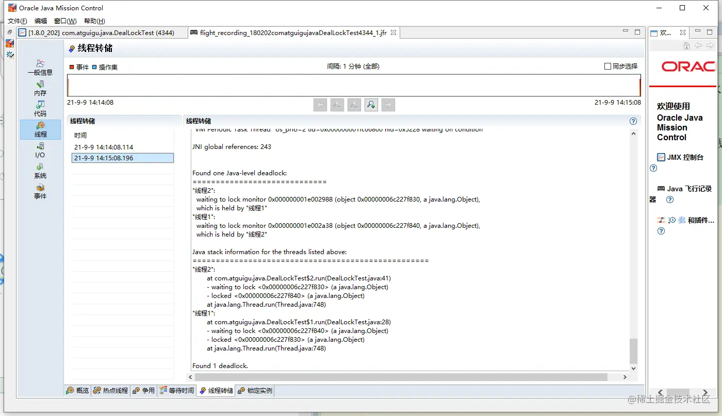This screenshot has height=416, width=722.
Task: Open the JMX 控制台 link in welcome panel
Action: tap(680, 157)
